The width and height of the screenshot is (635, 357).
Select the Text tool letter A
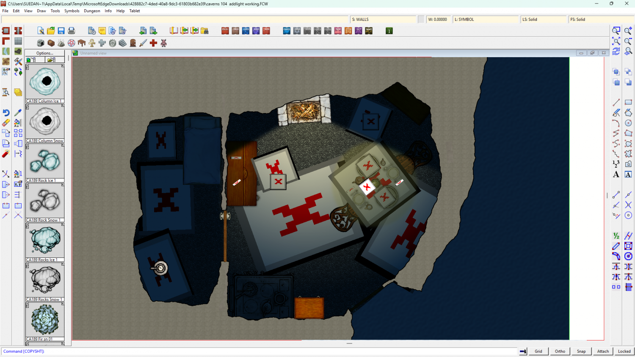616,174
